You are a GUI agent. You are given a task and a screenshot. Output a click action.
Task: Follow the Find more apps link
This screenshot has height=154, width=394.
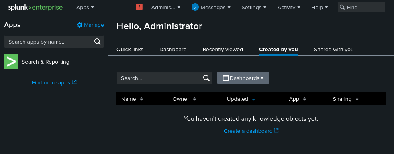click(x=51, y=83)
